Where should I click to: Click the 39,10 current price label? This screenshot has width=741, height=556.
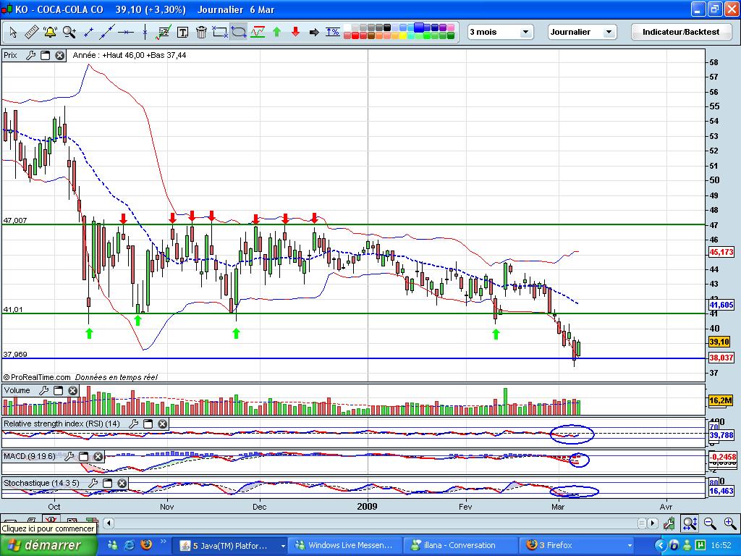coord(719,342)
